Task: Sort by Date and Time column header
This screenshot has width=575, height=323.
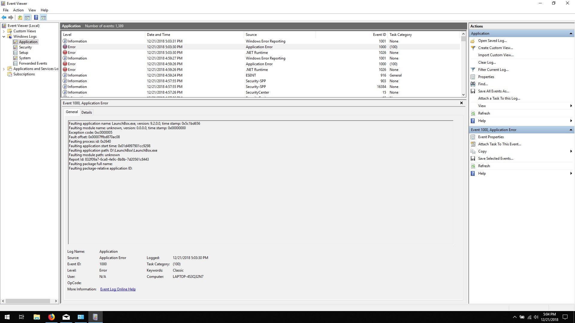Action: pos(194,35)
